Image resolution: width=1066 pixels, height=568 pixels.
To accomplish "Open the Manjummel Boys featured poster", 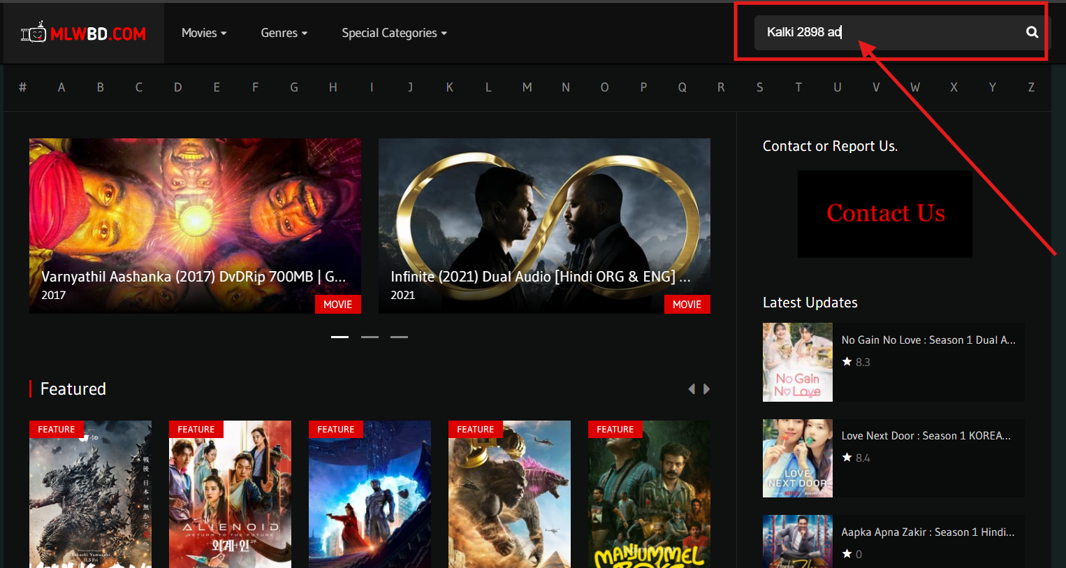I will [649, 495].
